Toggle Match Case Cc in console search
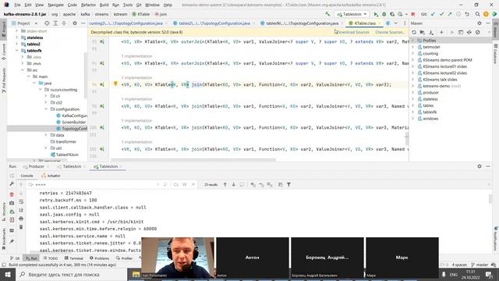The image size is (499, 281). (176, 184)
